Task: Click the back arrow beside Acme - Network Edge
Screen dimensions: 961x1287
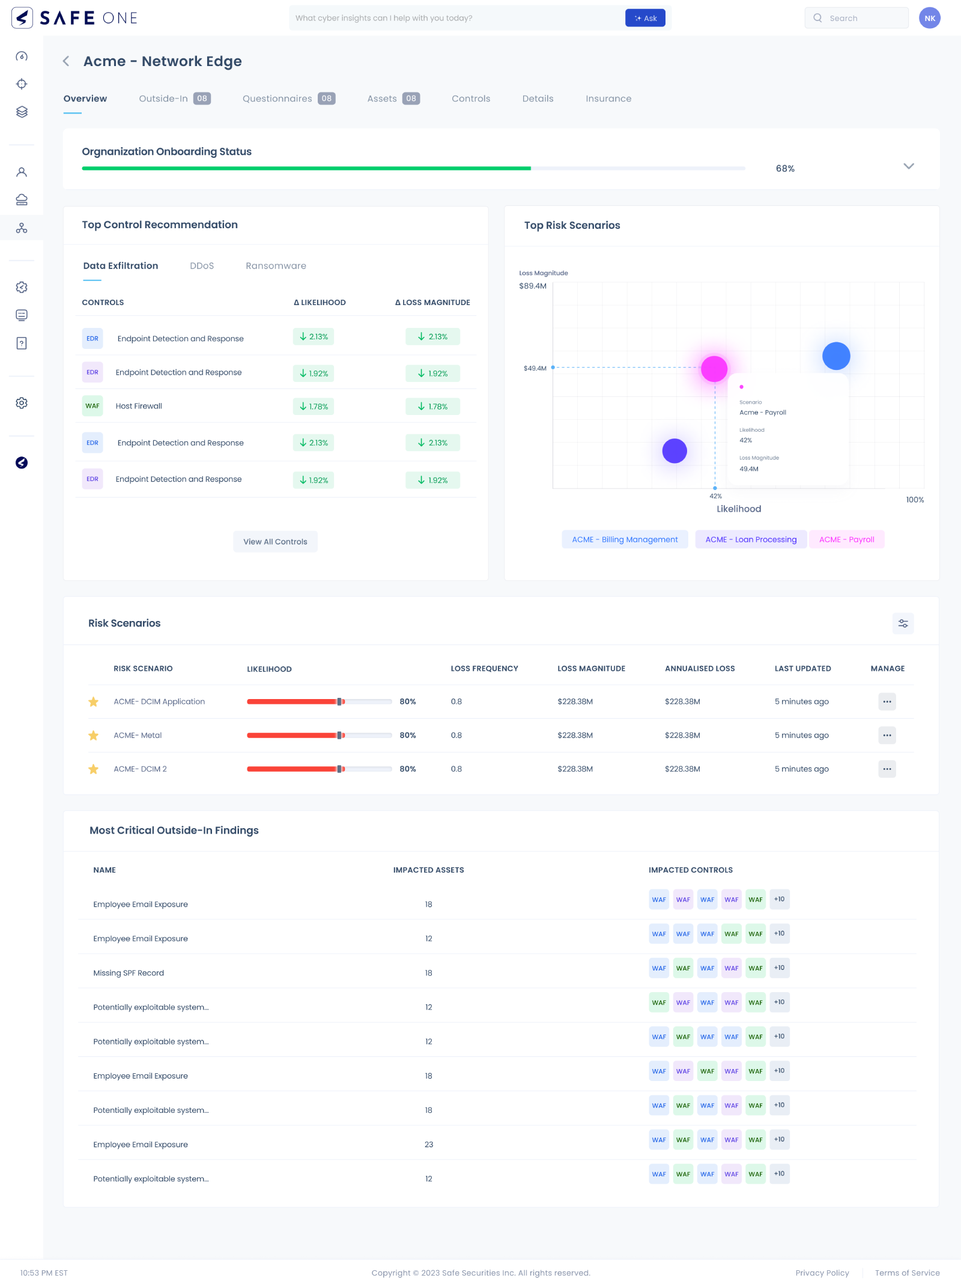Action: [x=67, y=61]
